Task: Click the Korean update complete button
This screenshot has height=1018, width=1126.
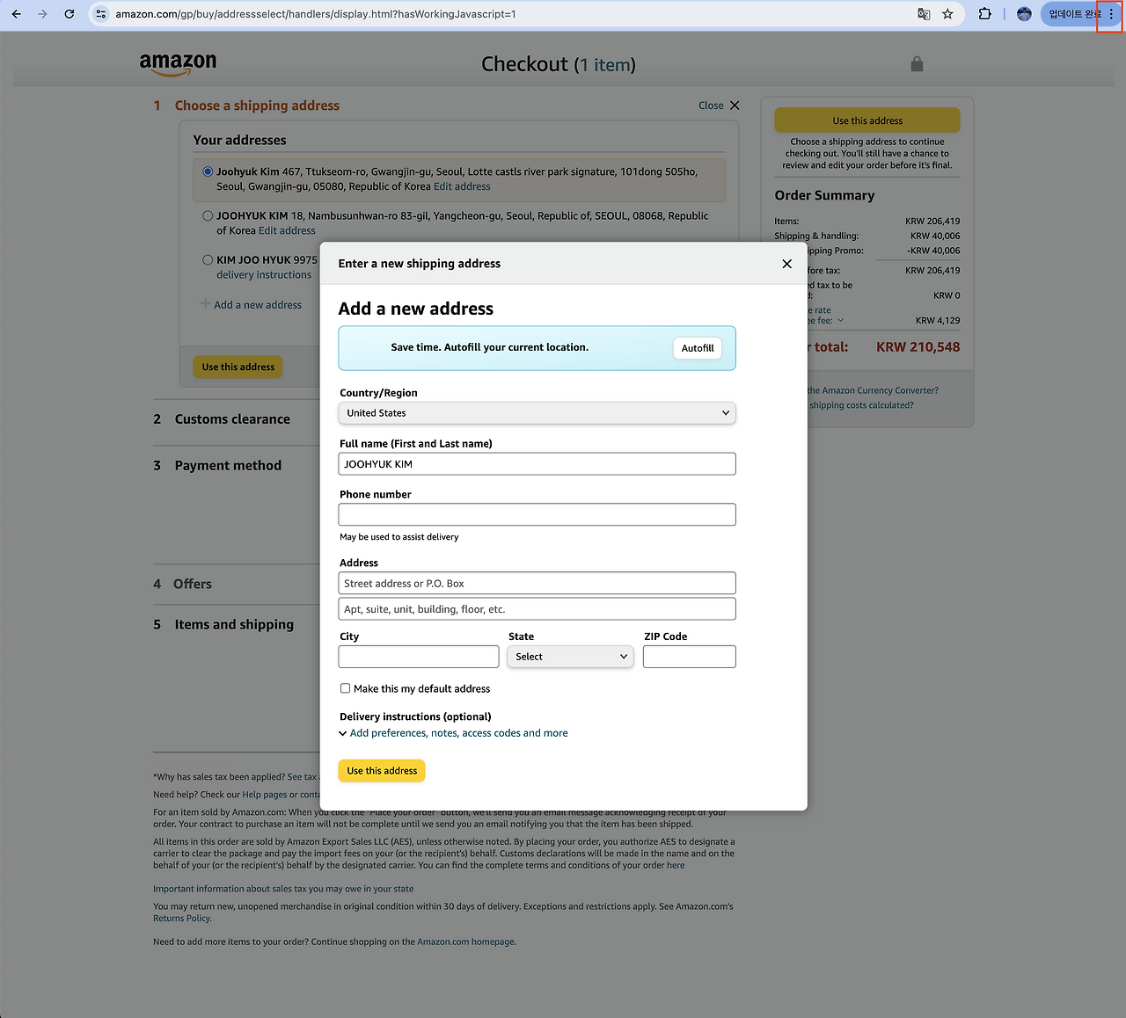Action: pos(1073,14)
